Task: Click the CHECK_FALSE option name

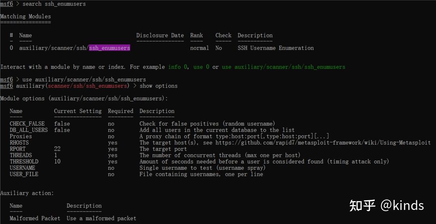Action: point(27,124)
